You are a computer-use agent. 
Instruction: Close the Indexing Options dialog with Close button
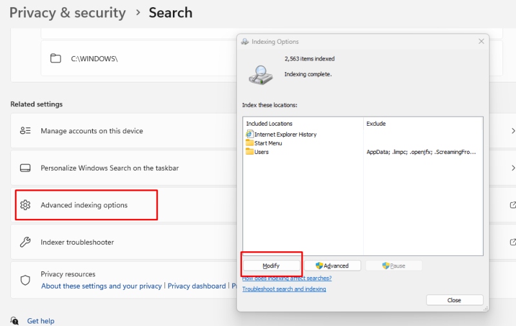[454, 300]
